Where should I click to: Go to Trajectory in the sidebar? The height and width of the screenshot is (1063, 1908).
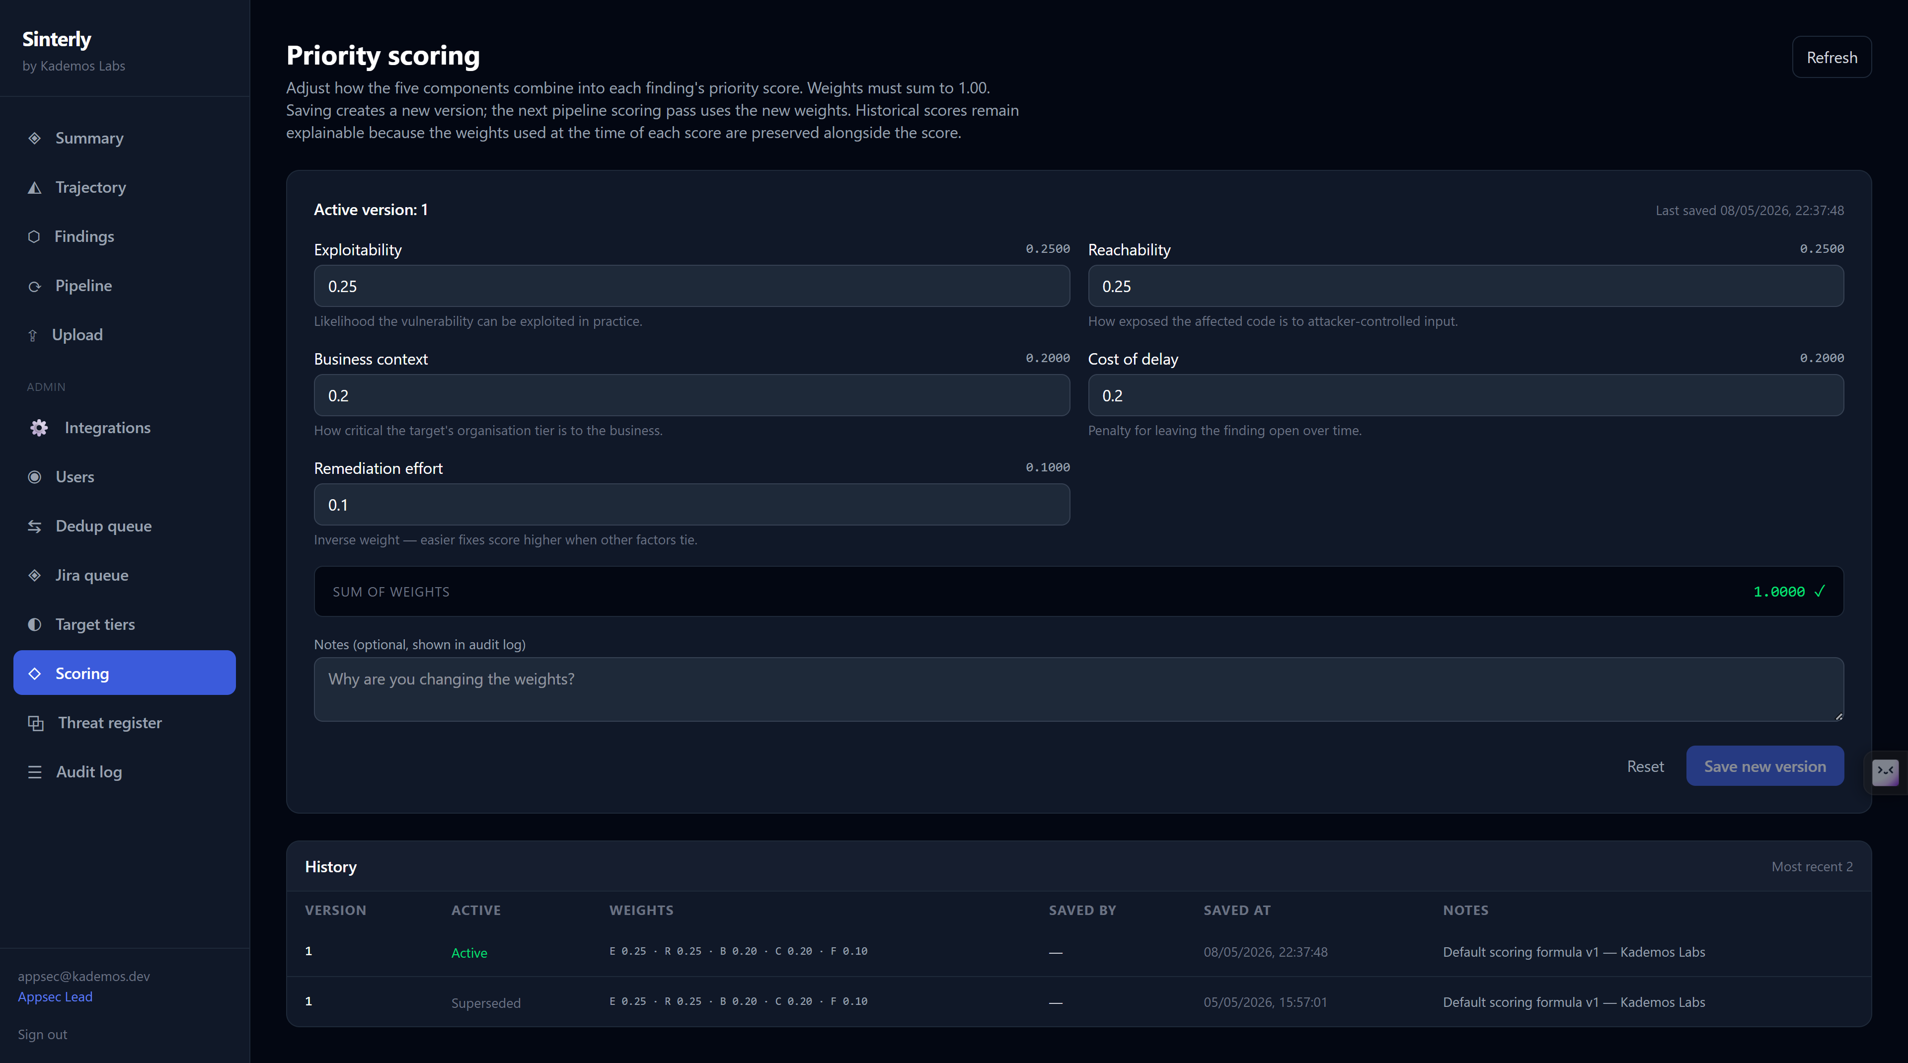click(x=124, y=187)
